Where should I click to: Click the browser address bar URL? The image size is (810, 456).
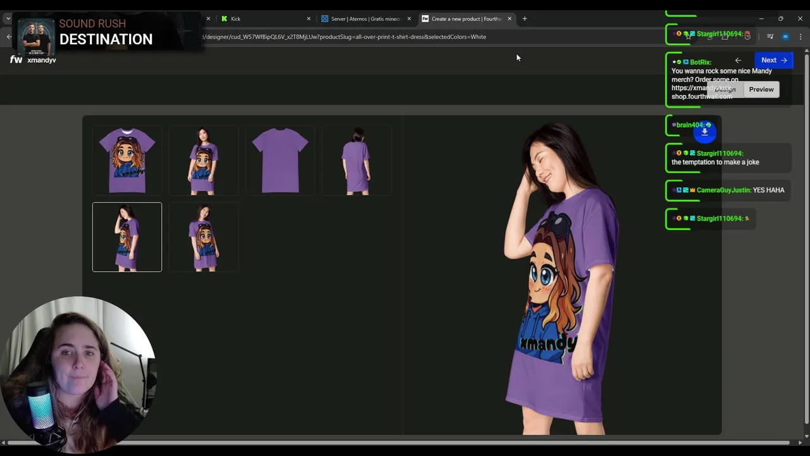click(345, 37)
